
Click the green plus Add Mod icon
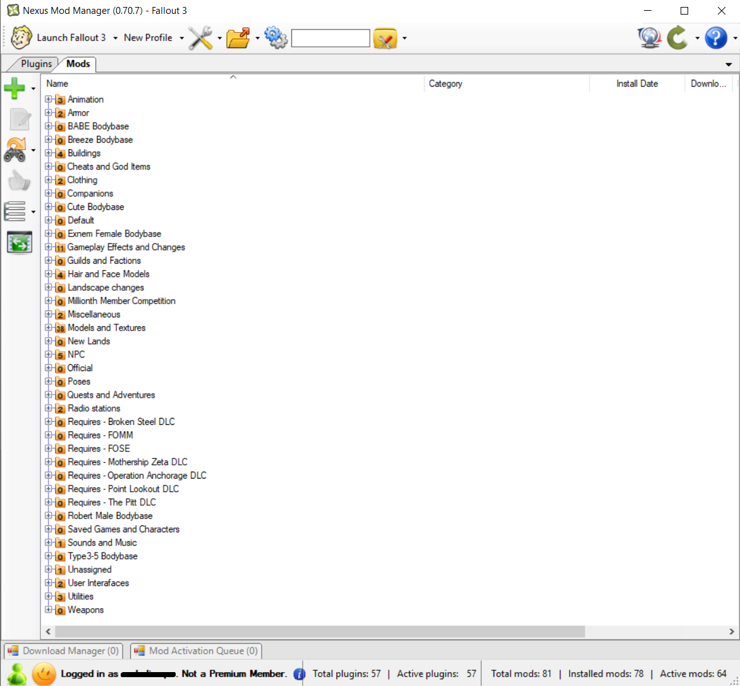click(15, 89)
